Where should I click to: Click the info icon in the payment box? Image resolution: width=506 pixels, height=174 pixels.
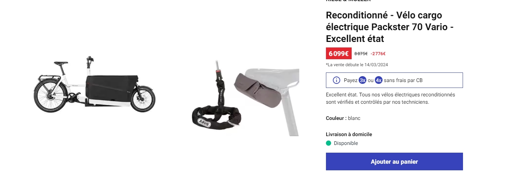(336, 80)
